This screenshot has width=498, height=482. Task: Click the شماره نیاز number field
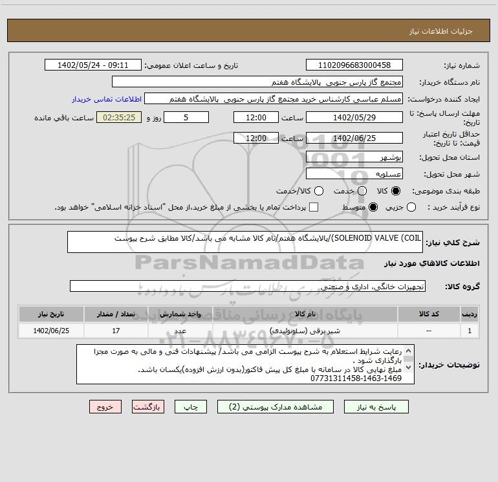tap(354, 65)
